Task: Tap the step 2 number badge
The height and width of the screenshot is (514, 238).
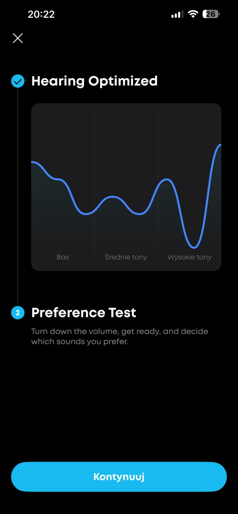Action: (x=18, y=313)
